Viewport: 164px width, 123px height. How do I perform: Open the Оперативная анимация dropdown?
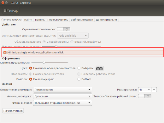[x=62, y=90]
